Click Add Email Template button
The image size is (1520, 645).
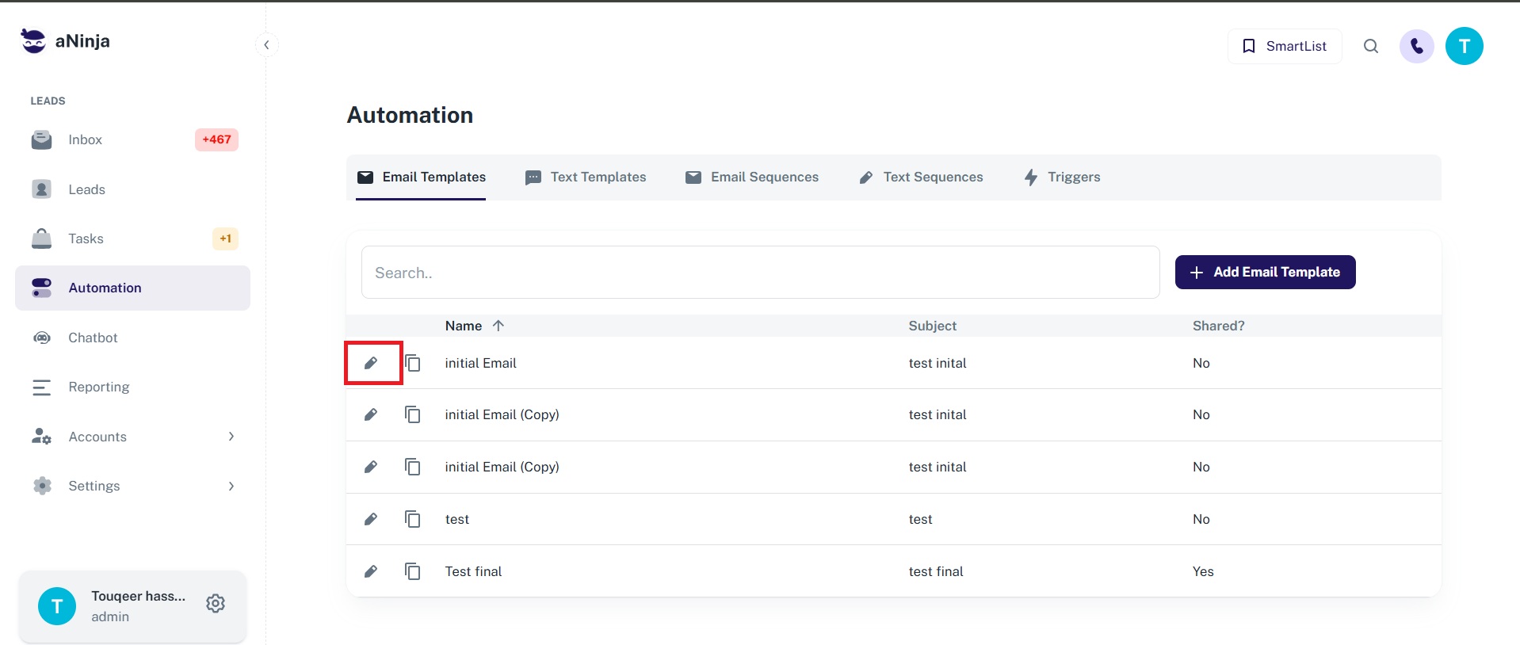point(1265,273)
